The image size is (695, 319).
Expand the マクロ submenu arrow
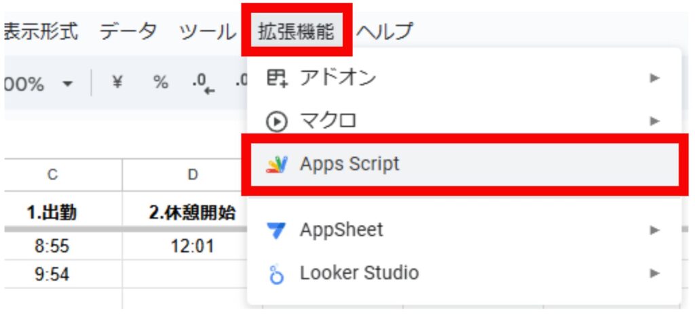[x=655, y=121]
